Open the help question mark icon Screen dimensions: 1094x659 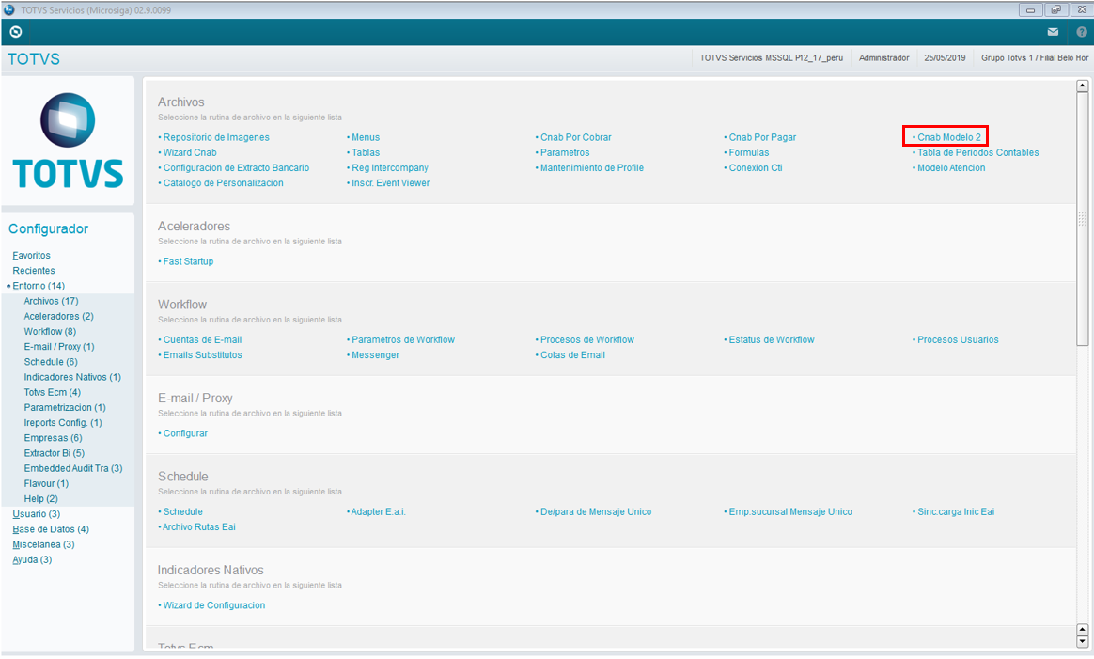tap(1082, 32)
